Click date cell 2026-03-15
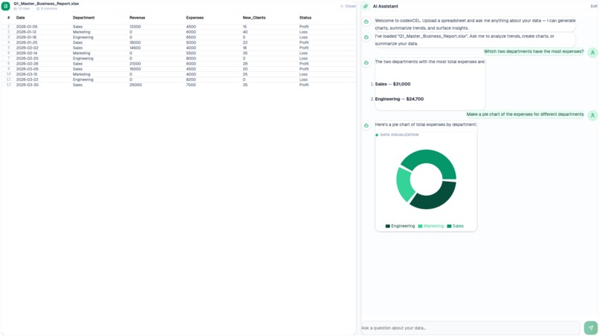Image resolution: width=599 pixels, height=336 pixels. tap(27, 74)
